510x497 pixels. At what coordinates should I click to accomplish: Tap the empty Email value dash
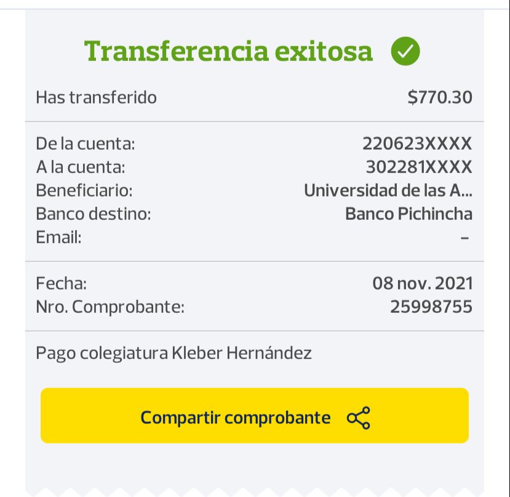click(x=465, y=237)
